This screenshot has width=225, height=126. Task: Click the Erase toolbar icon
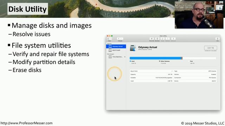[162, 39]
